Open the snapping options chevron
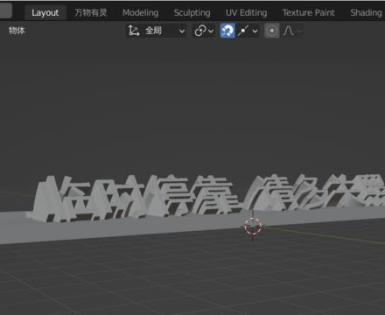 [255, 31]
